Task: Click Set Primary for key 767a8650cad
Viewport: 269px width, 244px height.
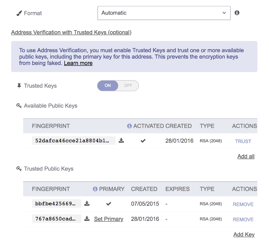Action: click(x=108, y=219)
